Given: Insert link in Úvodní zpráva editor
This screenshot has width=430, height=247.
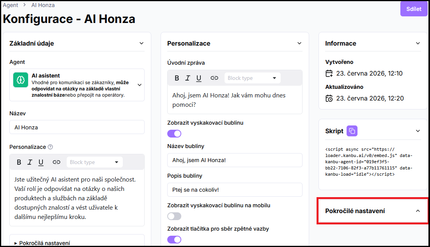Looking at the screenshot, I should coord(214,78).
